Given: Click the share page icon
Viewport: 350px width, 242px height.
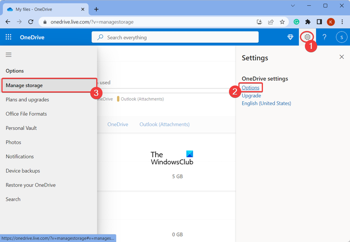Looking at the screenshot, I should [271, 22].
